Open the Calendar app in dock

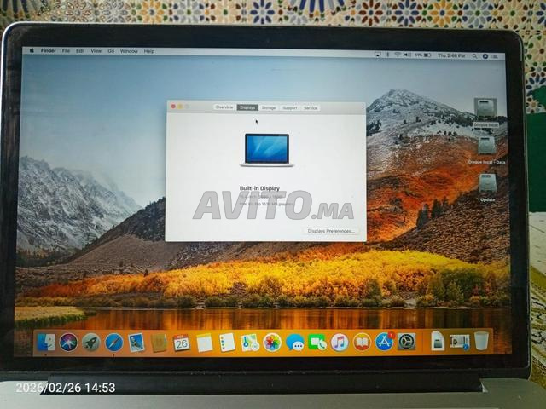pos(182,343)
